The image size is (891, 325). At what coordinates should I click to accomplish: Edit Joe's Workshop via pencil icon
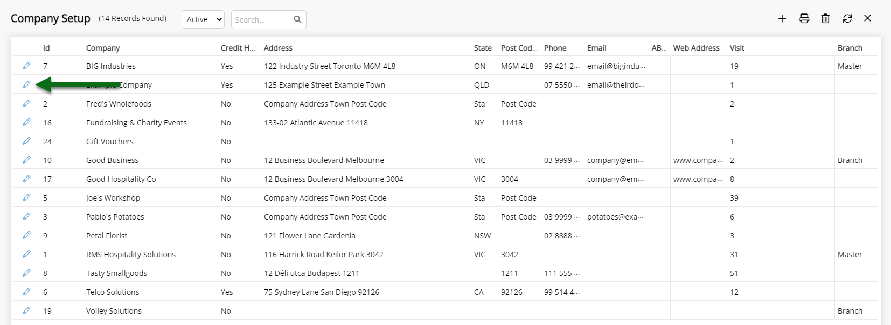click(x=26, y=197)
